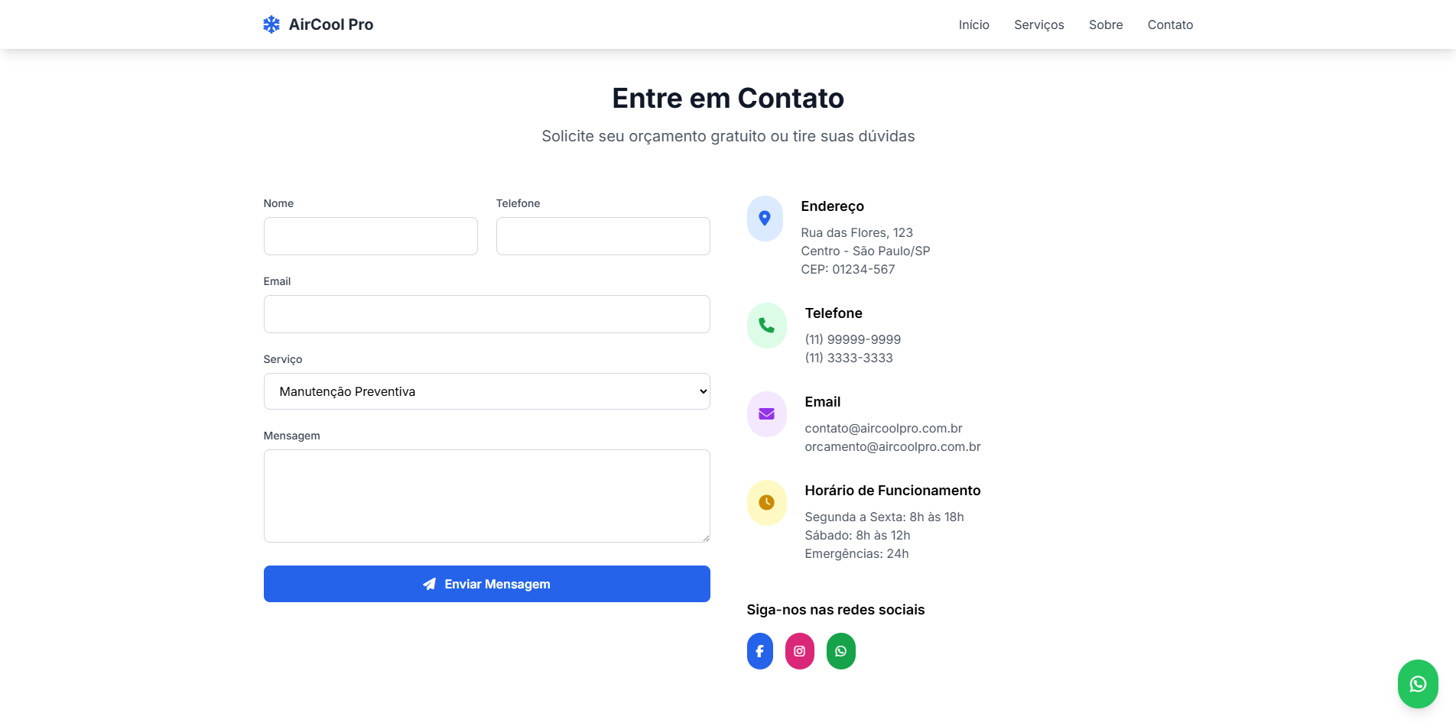
Task: Navigate to the Contato menu item
Action: click(1170, 24)
